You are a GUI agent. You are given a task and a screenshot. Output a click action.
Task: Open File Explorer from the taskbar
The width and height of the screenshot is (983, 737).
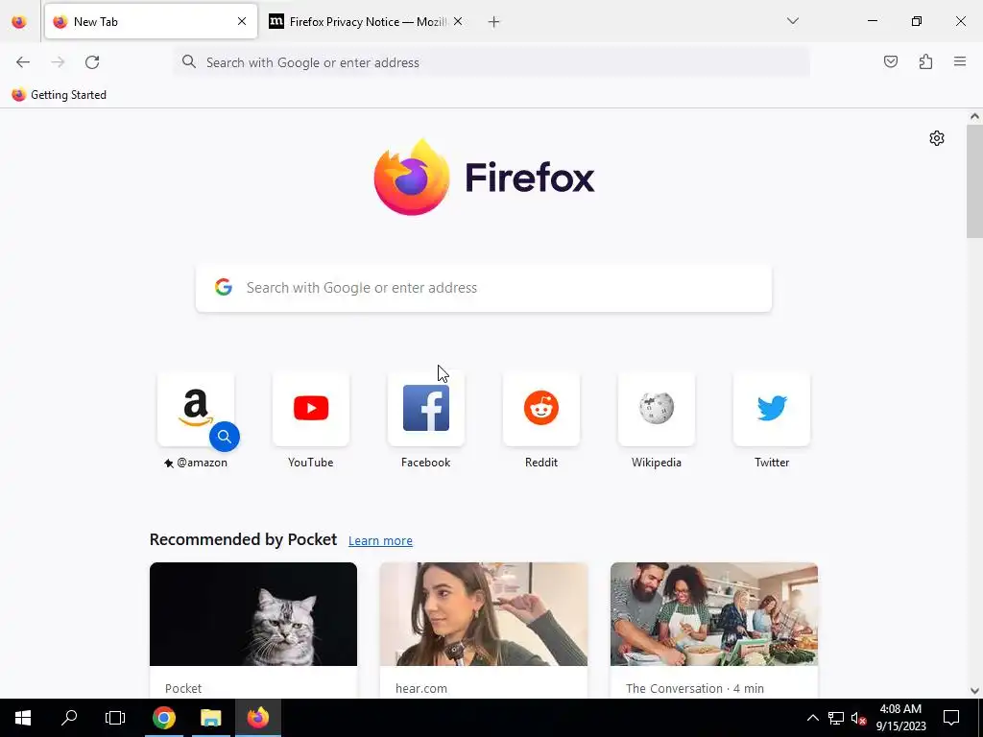pos(210,718)
